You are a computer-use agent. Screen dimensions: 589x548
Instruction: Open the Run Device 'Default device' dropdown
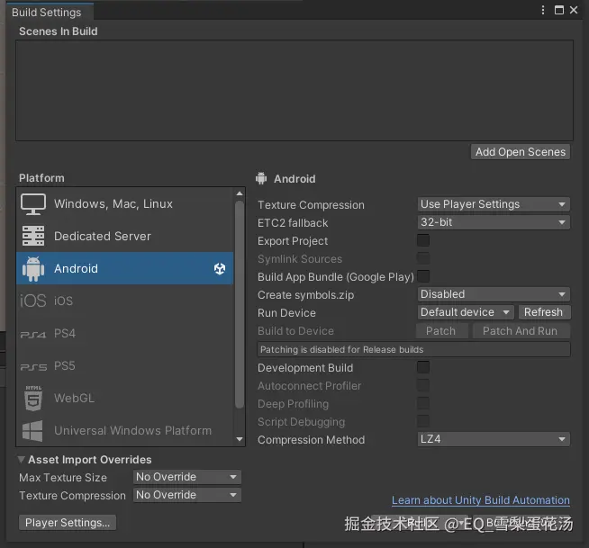click(x=466, y=312)
